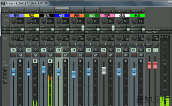
Task: Click the Rd automation button on channel 1
Action: pos(13,50)
